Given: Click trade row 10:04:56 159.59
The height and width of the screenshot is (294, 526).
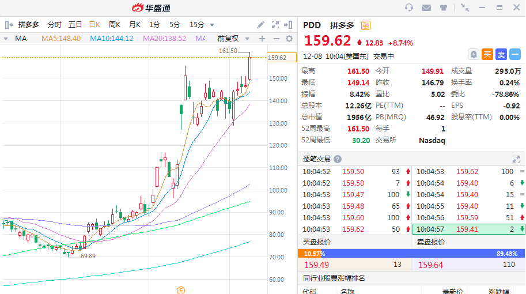Looking at the screenshot, I should [468, 218].
